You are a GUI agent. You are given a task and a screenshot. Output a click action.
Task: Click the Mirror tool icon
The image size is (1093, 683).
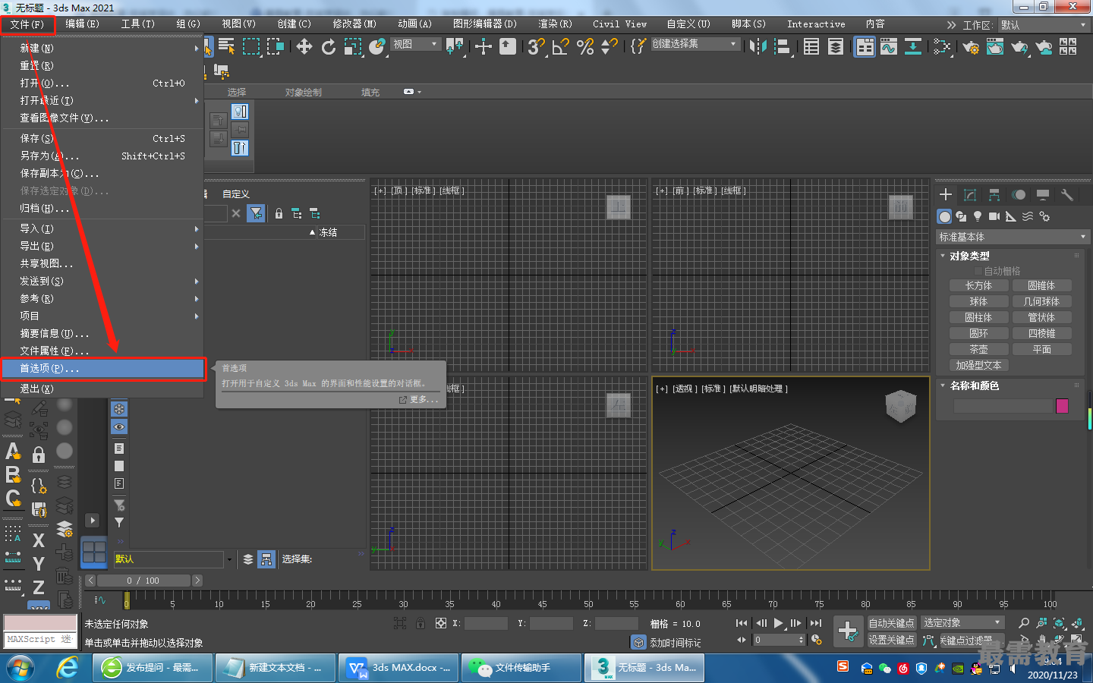point(758,47)
